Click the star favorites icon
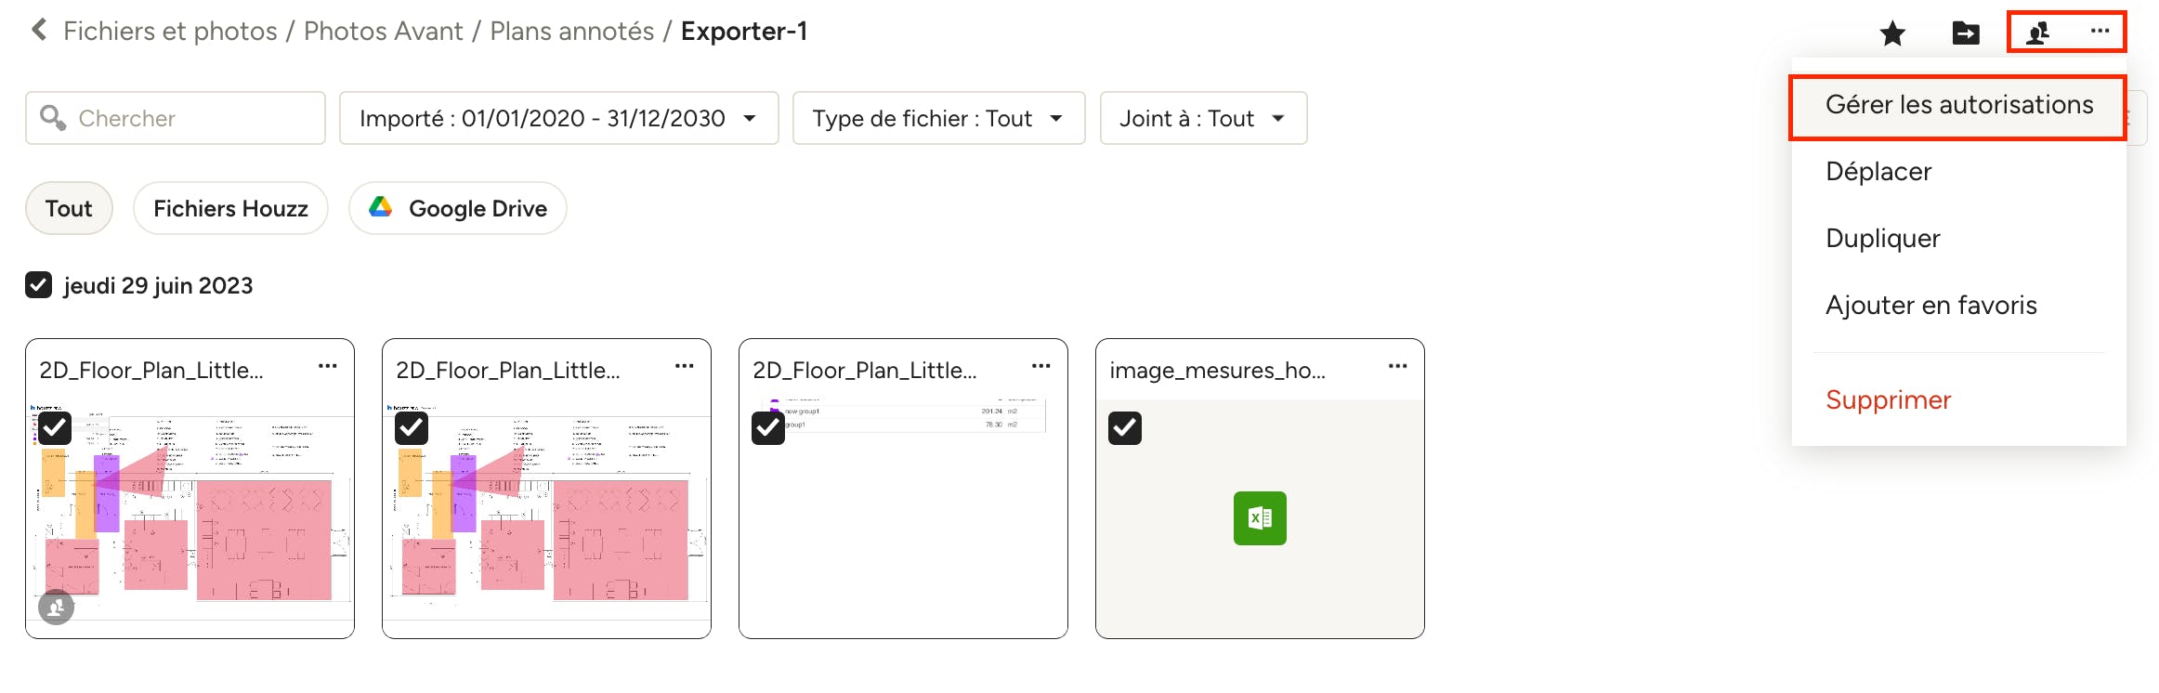 click(x=1892, y=33)
